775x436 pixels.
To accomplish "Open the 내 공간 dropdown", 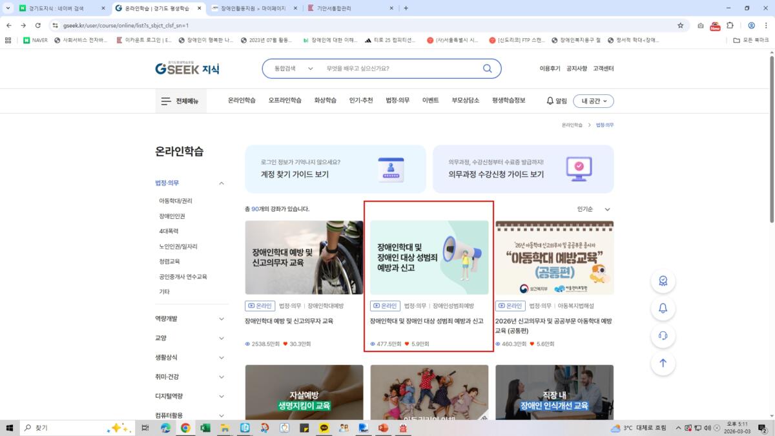I will pyautogui.click(x=593, y=101).
